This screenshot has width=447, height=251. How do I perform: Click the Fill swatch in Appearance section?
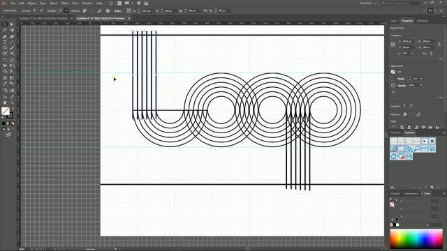393,72
